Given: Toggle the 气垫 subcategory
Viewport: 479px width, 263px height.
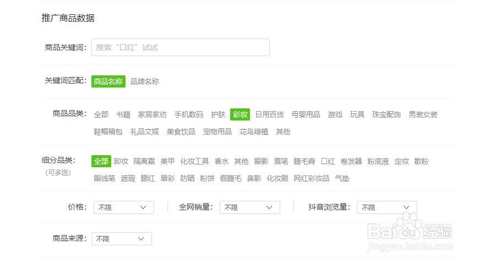Looking at the screenshot, I should [x=342, y=178].
